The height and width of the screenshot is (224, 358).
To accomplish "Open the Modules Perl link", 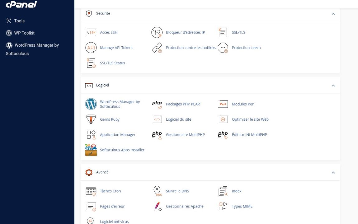I will pos(243,104).
